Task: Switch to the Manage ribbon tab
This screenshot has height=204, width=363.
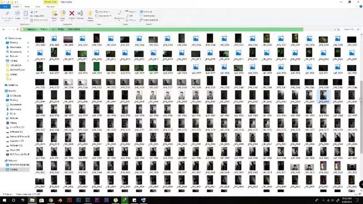Action: click(x=50, y=6)
